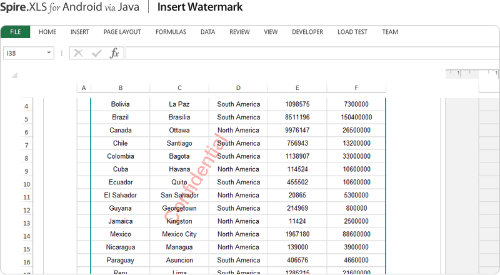The height and width of the screenshot is (275, 500).
Task: Go to the REVIEW tab
Action: 239,32
